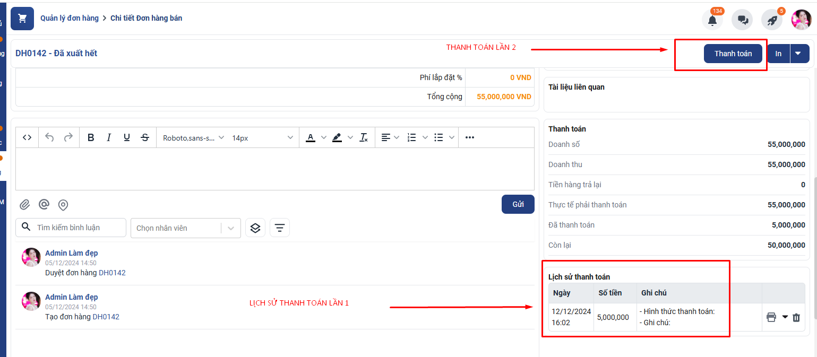Screen dimensions: 817x357
Task: Open the In button dropdown arrow
Action: tap(799, 54)
